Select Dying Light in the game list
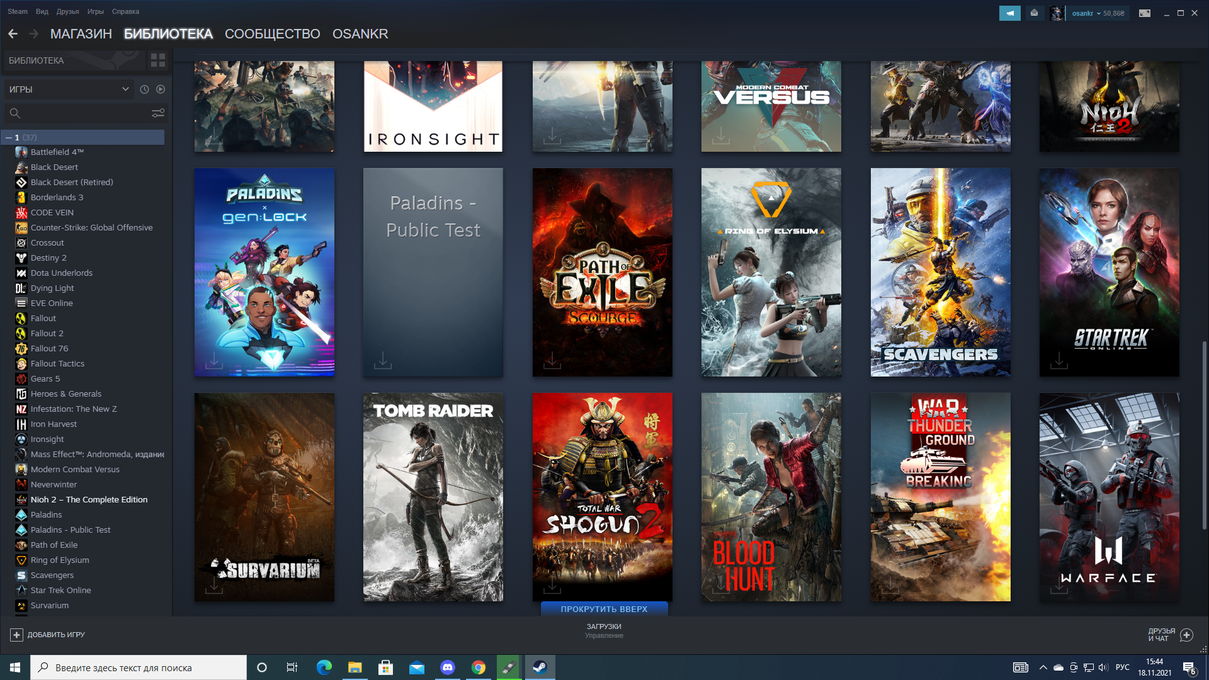The height and width of the screenshot is (680, 1209). pyautogui.click(x=52, y=288)
